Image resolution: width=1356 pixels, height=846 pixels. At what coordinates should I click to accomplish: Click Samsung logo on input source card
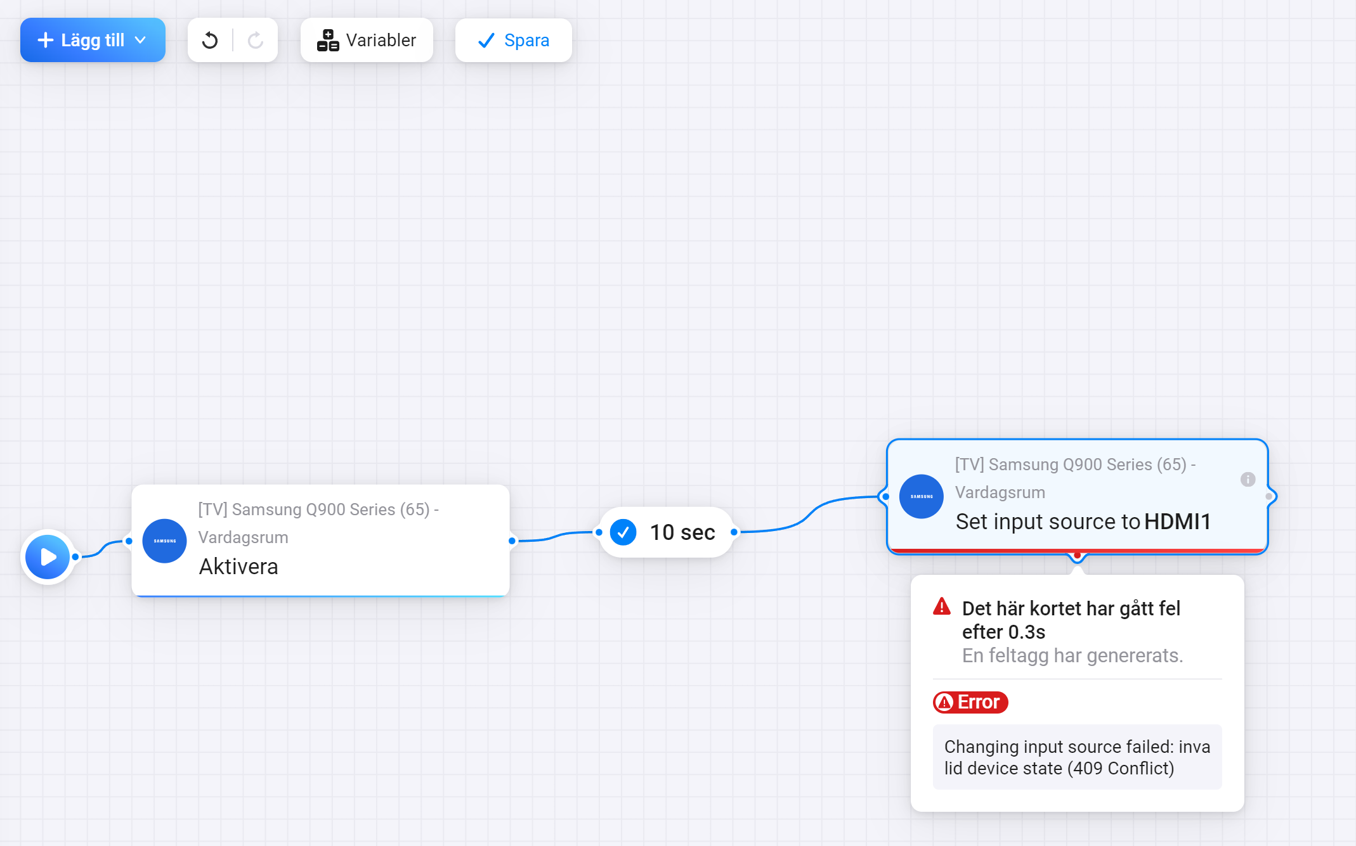click(922, 496)
